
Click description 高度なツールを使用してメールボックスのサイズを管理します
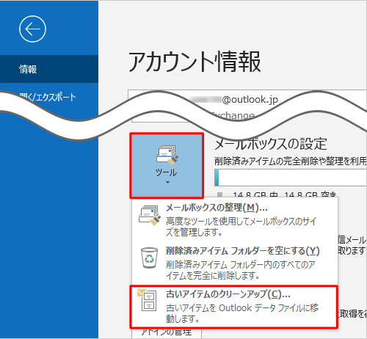pos(241,227)
